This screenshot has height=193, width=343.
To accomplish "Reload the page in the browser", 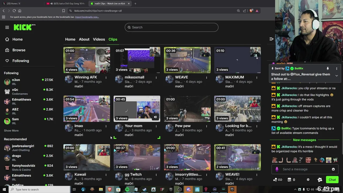I will [x=14, y=11].
